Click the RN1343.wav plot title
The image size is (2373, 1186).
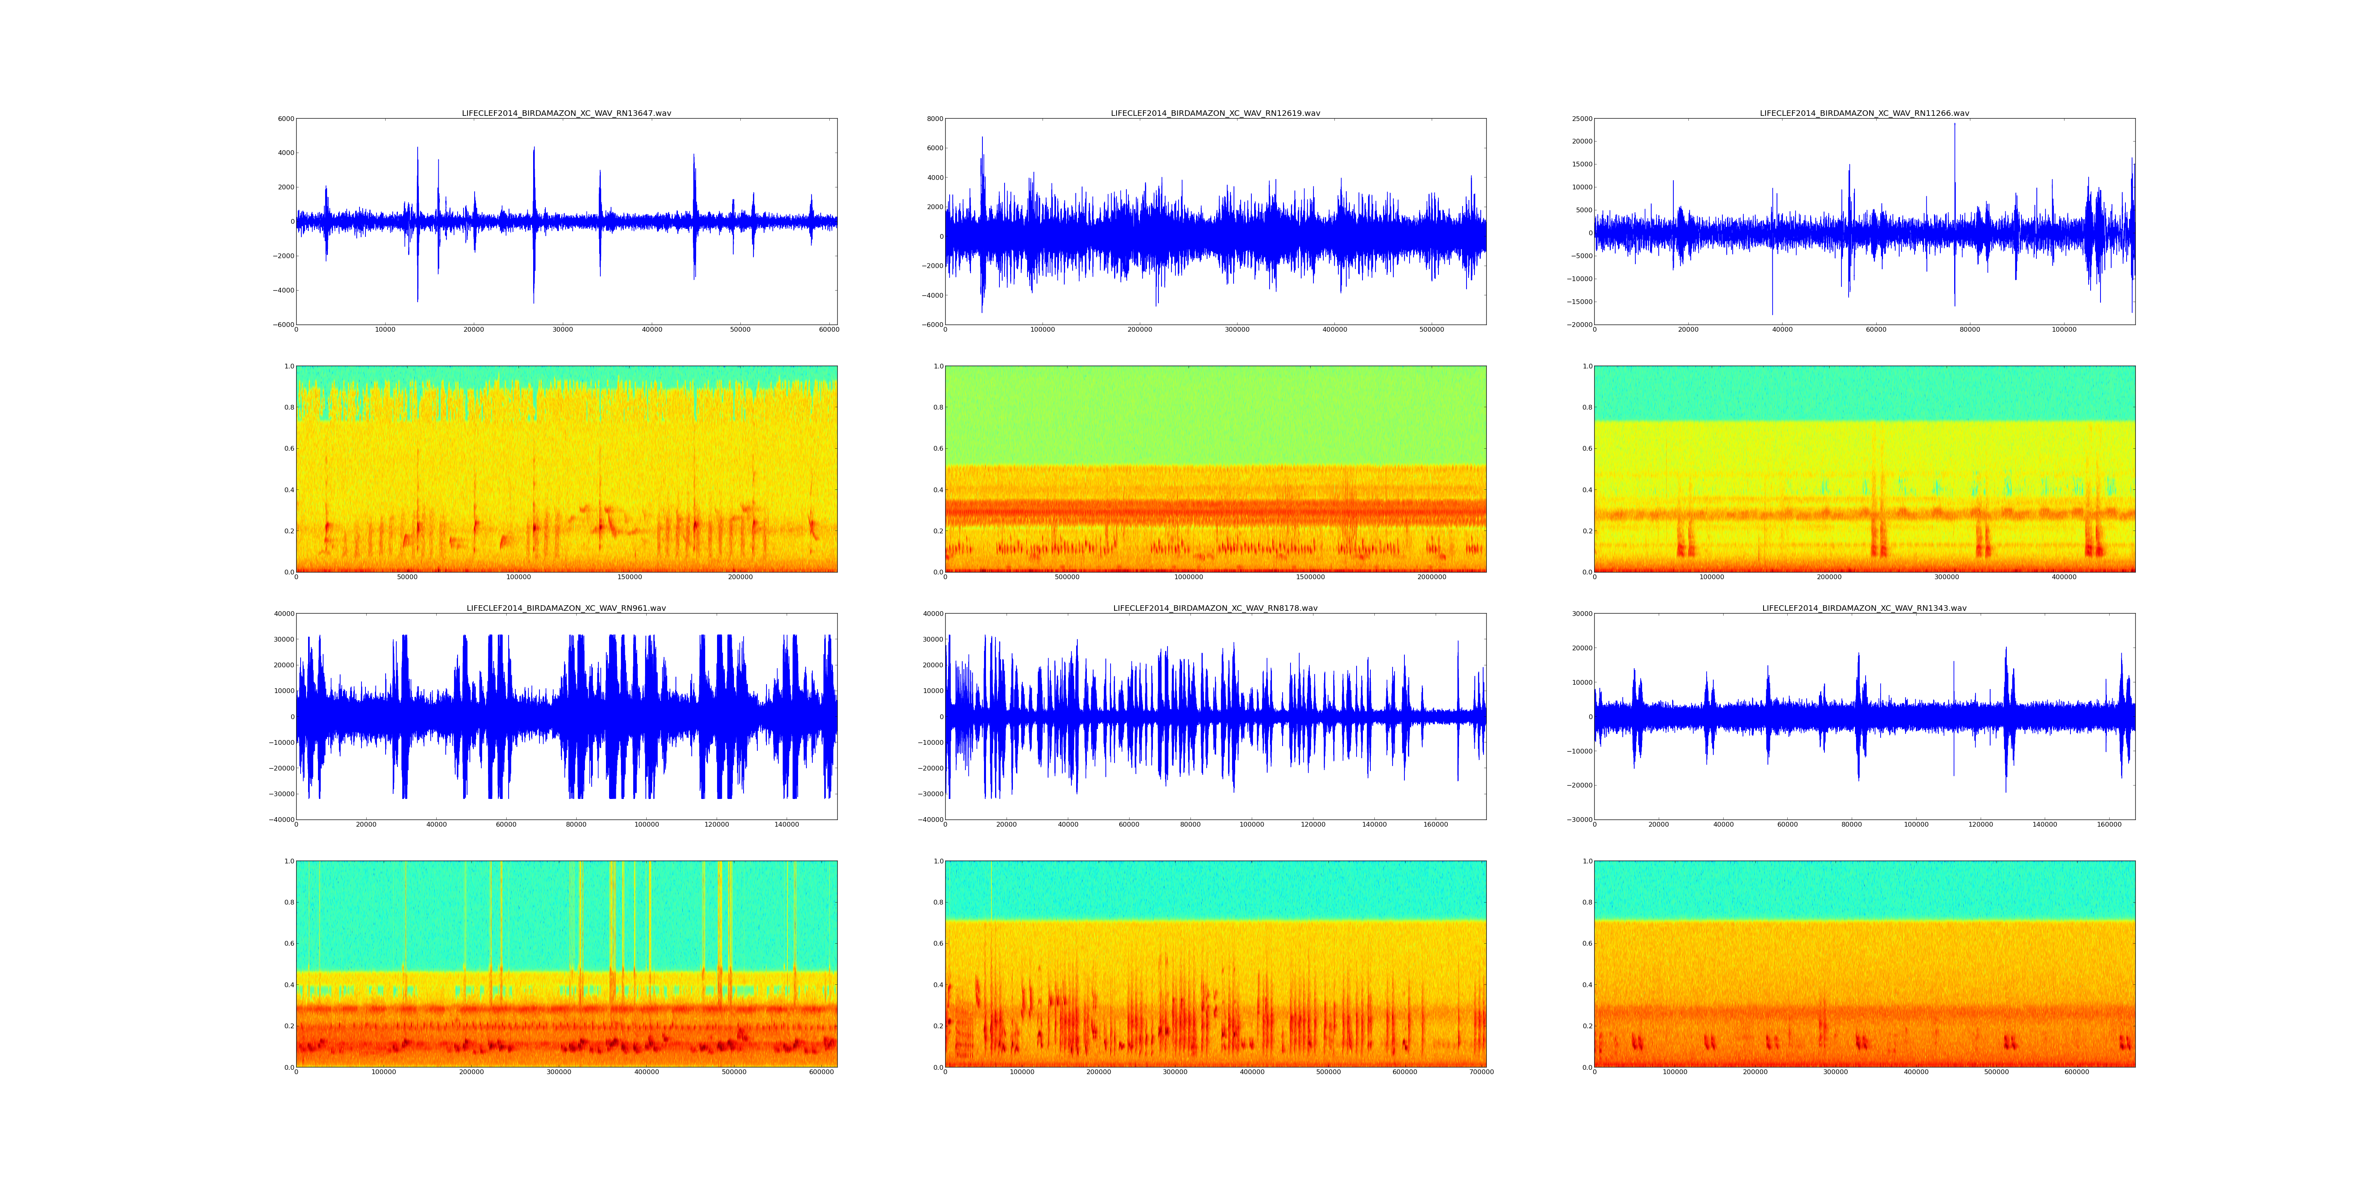point(1864,608)
